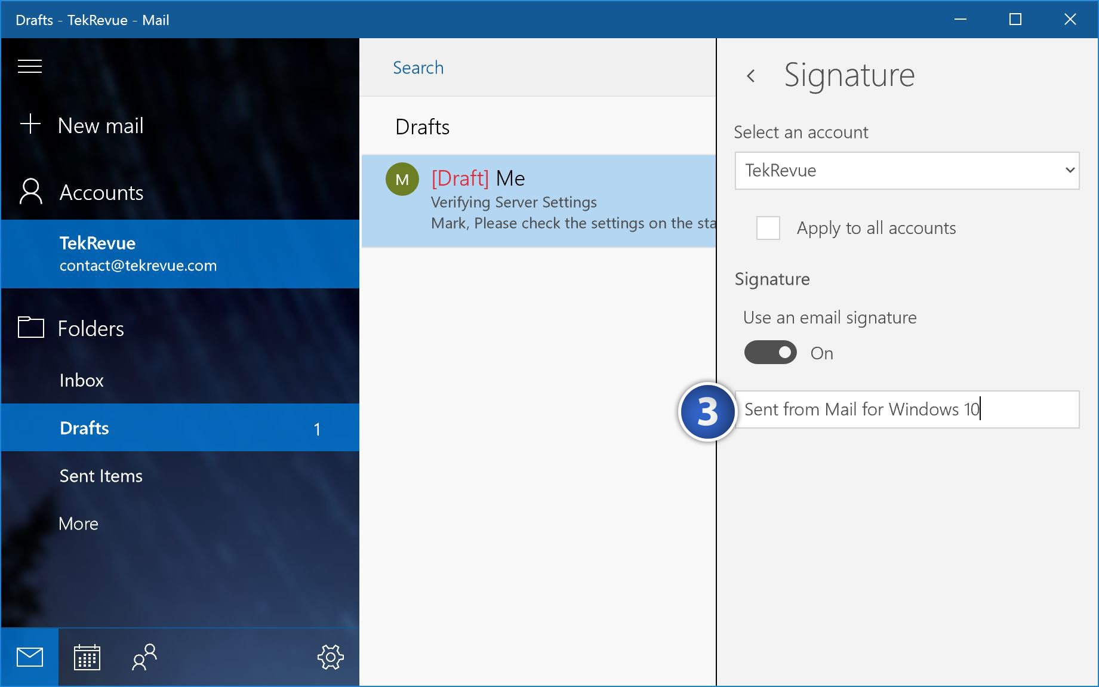The width and height of the screenshot is (1099, 687).
Task: Select TekRevue account entry
Action: pyautogui.click(x=180, y=254)
